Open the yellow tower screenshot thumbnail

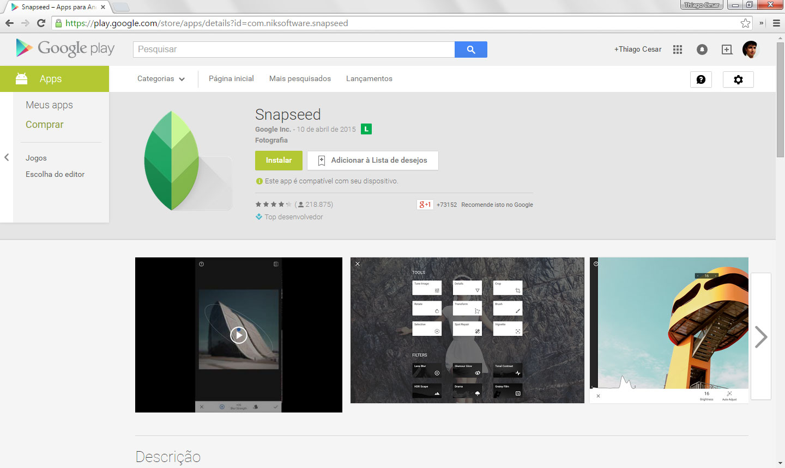point(669,330)
